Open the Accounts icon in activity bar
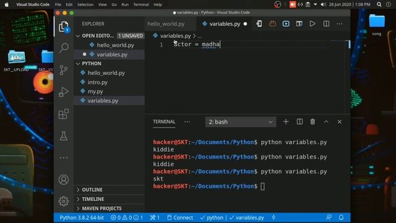The height and width of the screenshot is (223, 396). pyautogui.click(x=63, y=180)
